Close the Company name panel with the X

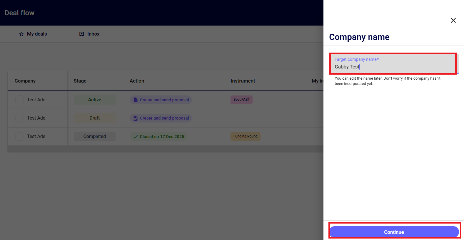(453, 20)
